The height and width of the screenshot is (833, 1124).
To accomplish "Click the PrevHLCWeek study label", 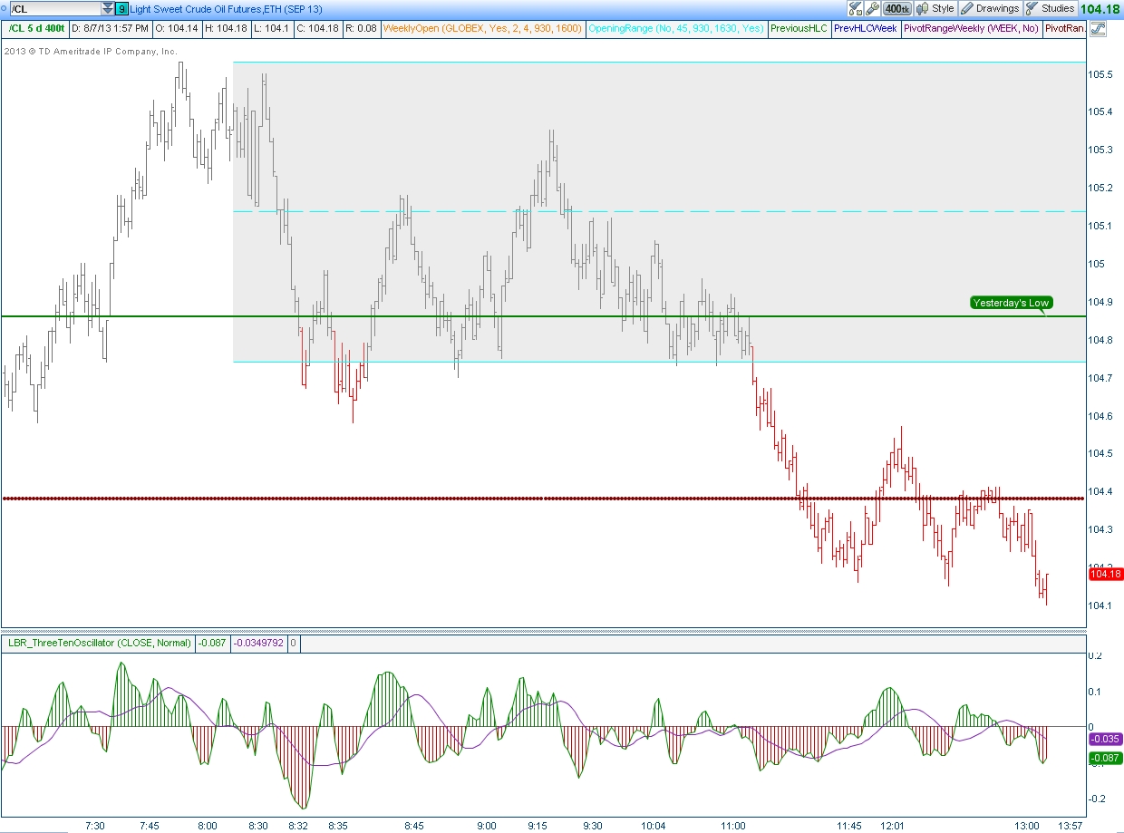I will pos(866,28).
